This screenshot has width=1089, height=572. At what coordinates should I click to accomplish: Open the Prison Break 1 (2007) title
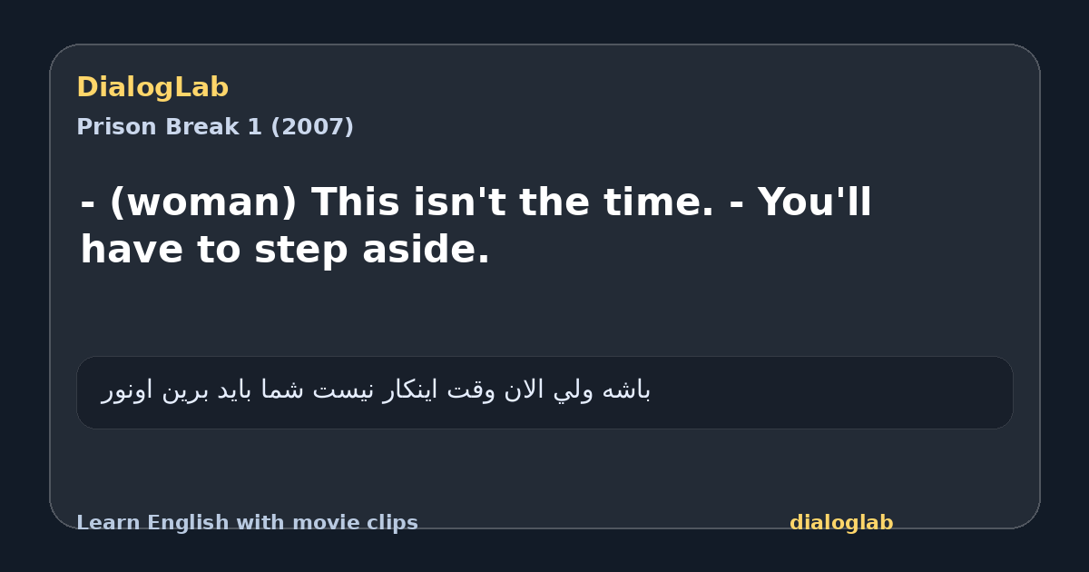point(215,127)
